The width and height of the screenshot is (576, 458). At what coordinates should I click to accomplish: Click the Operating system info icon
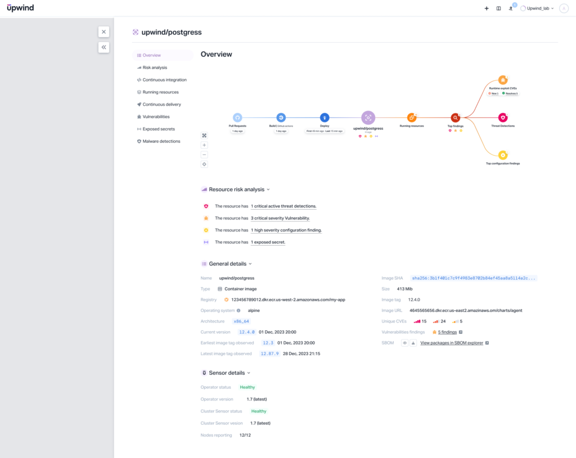pyautogui.click(x=238, y=310)
